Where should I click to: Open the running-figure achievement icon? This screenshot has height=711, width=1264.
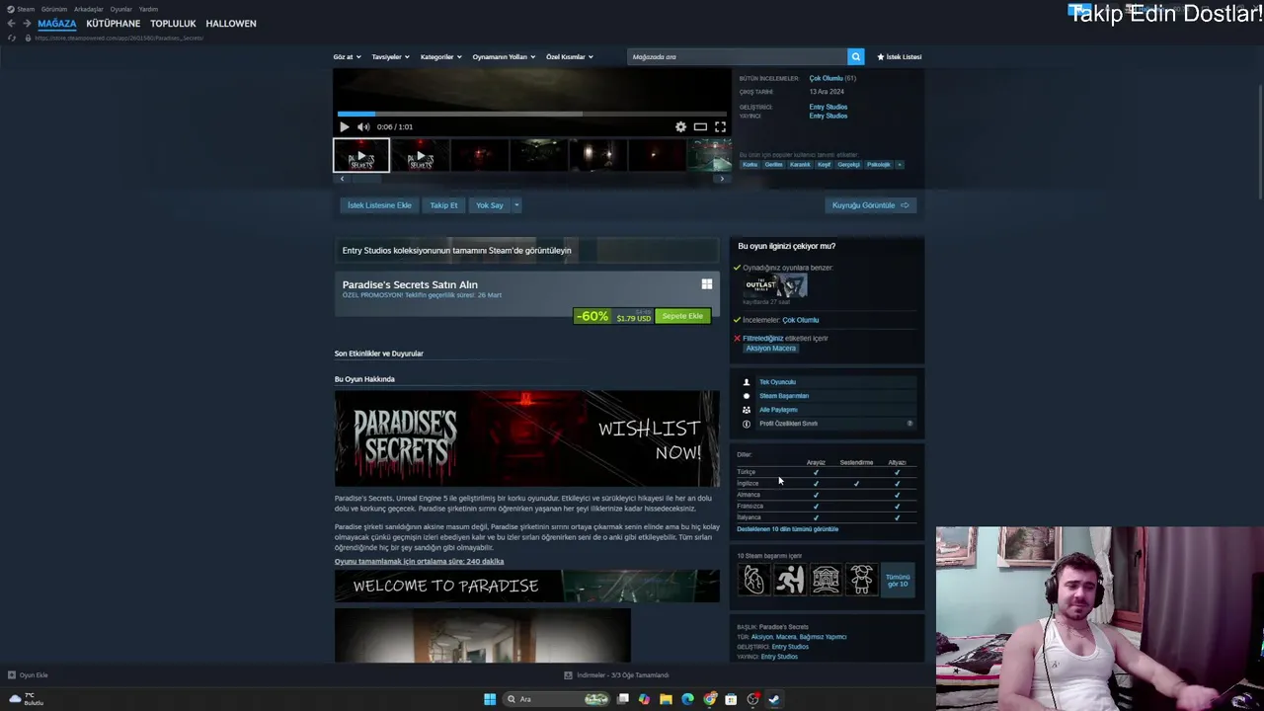[x=790, y=580]
